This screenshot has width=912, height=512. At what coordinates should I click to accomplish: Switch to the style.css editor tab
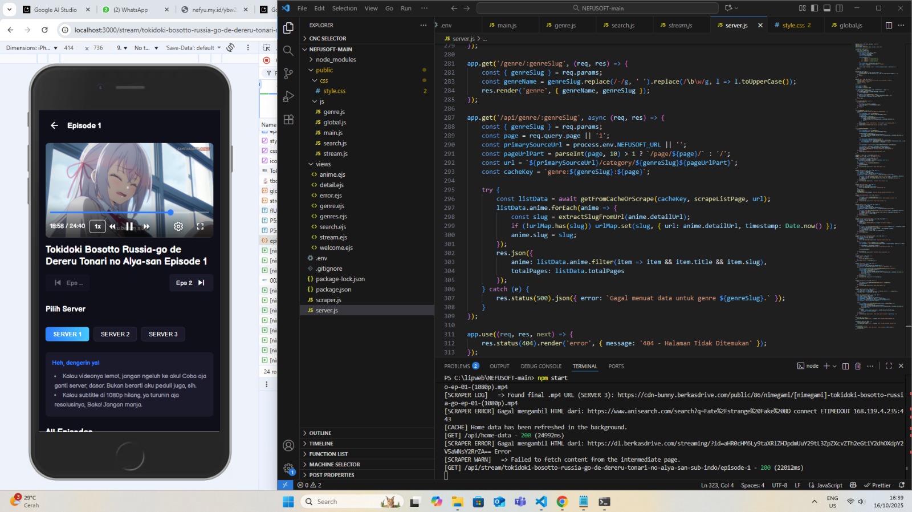pyautogui.click(x=793, y=25)
